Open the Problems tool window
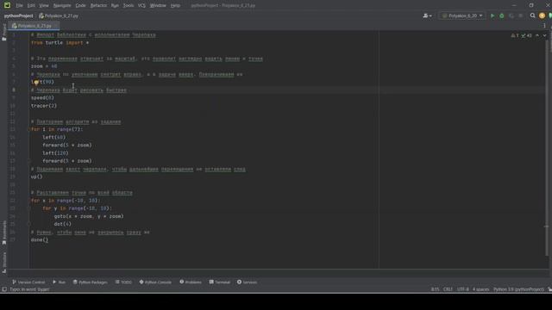Viewport: 552px width, 310px height. (x=191, y=282)
